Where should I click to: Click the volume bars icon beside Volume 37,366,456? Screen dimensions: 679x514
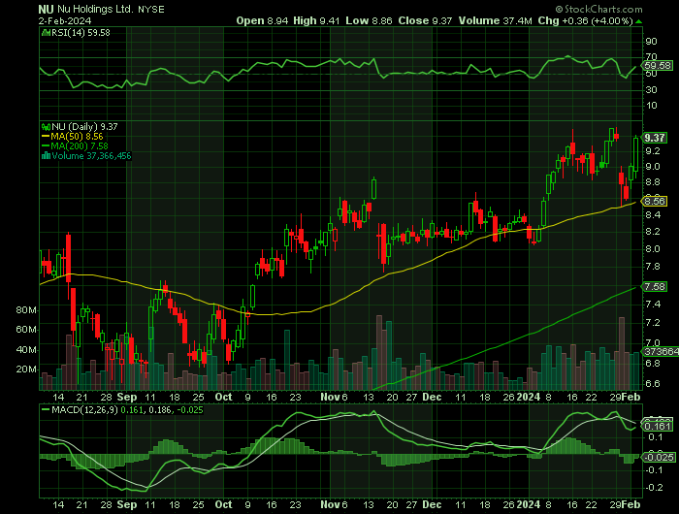click(x=46, y=156)
